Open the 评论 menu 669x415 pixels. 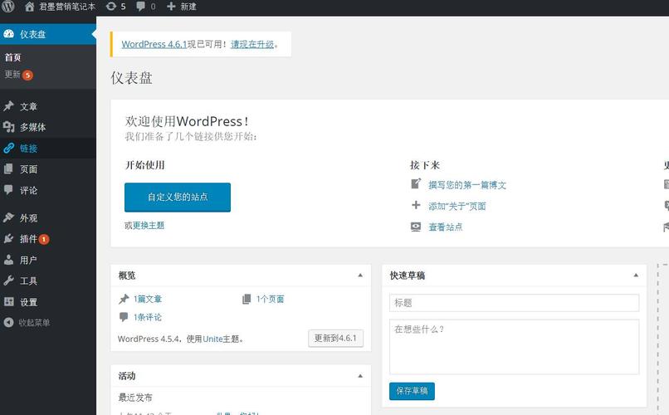(48, 190)
